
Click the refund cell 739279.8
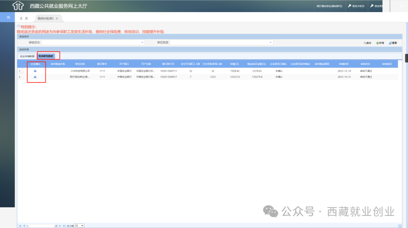coord(257,77)
